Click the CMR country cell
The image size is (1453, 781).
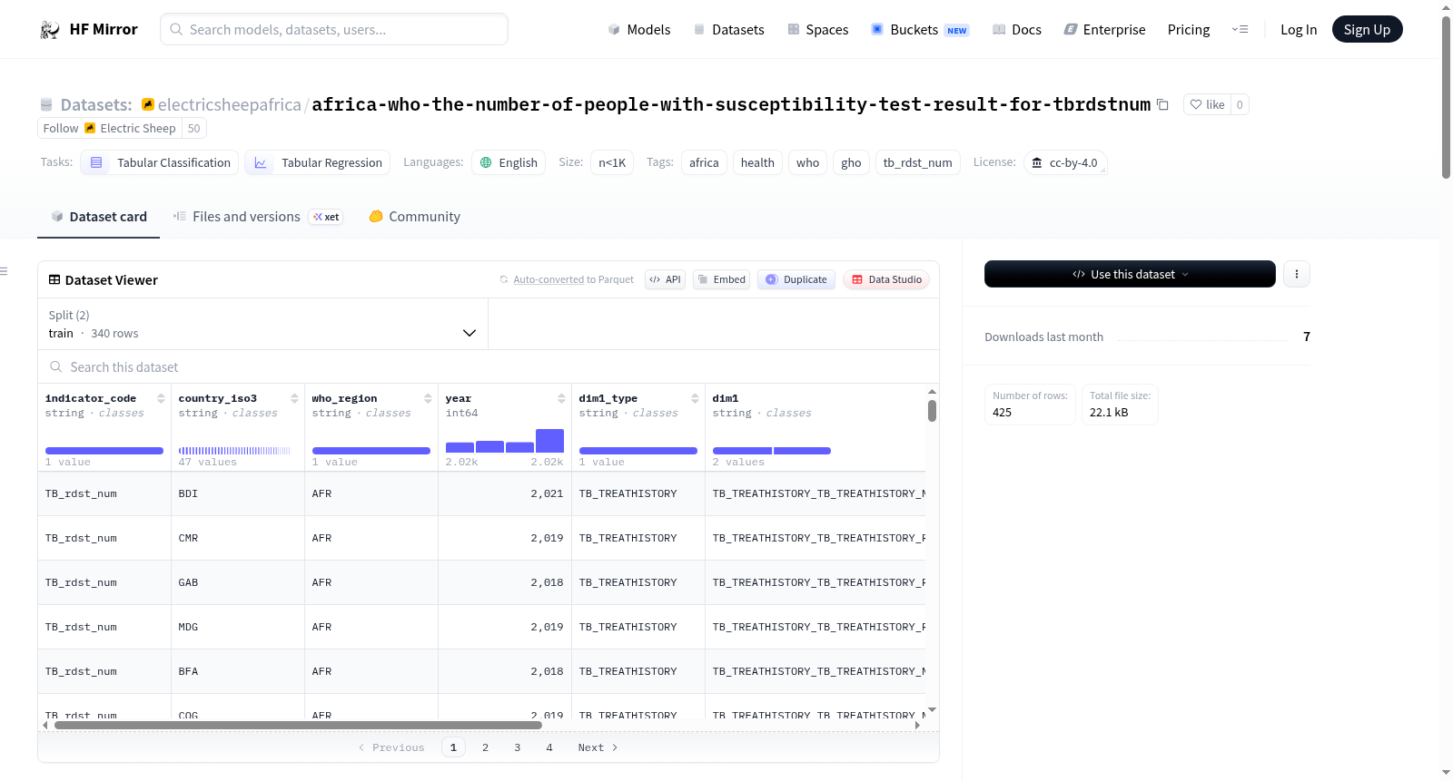point(238,539)
